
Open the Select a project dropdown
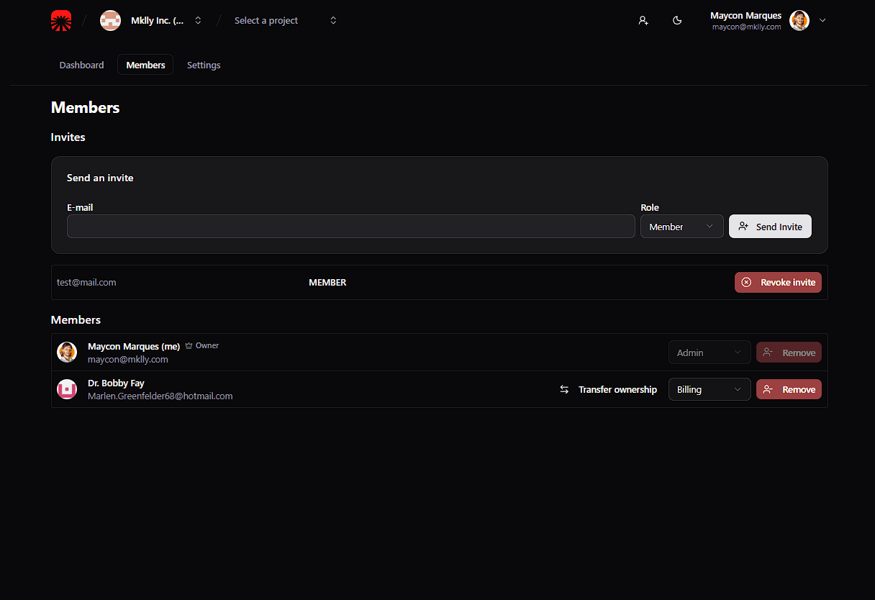coord(285,21)
